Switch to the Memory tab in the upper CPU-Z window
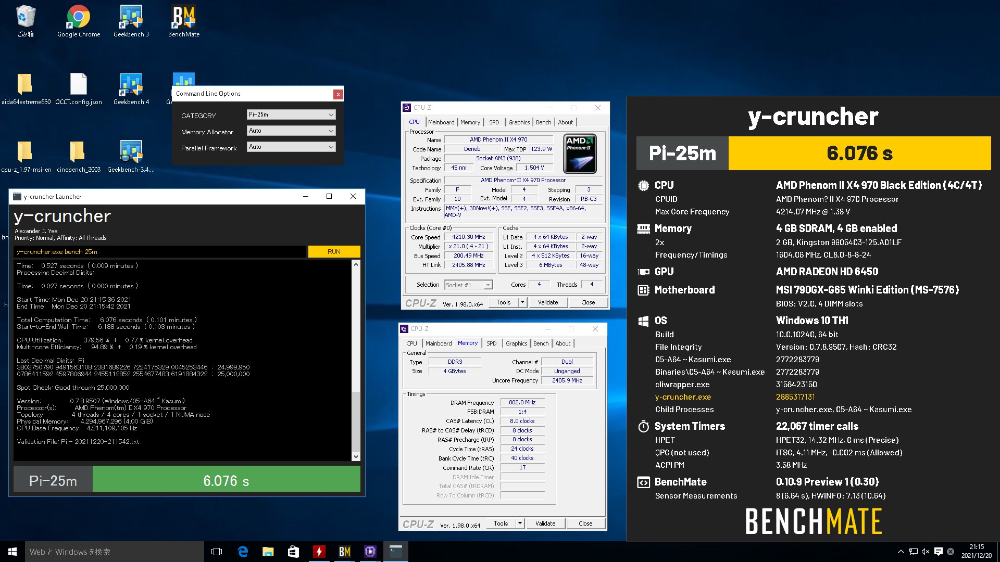The width and height of the screenshot is (1000, 562). [x=470, y=122]
